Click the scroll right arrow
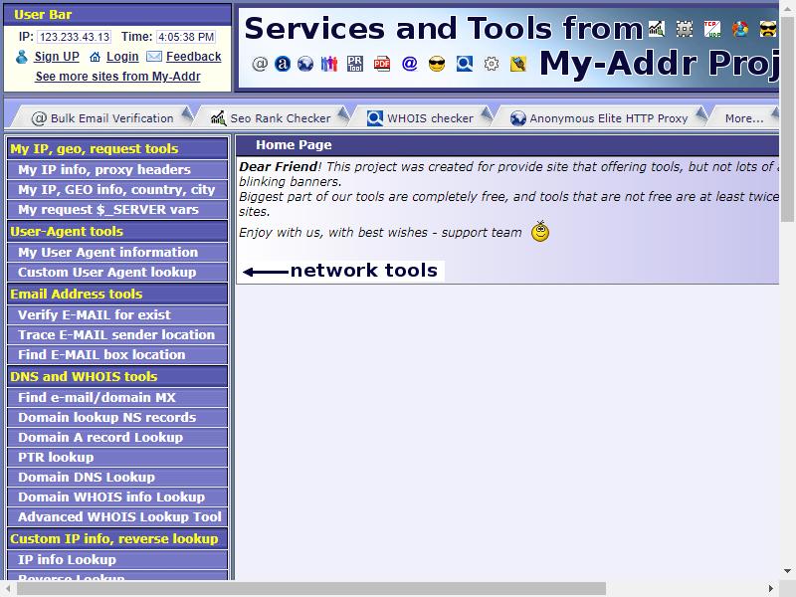Image resolution: width=796 pixels, height=597 pixels. (770, 589)
